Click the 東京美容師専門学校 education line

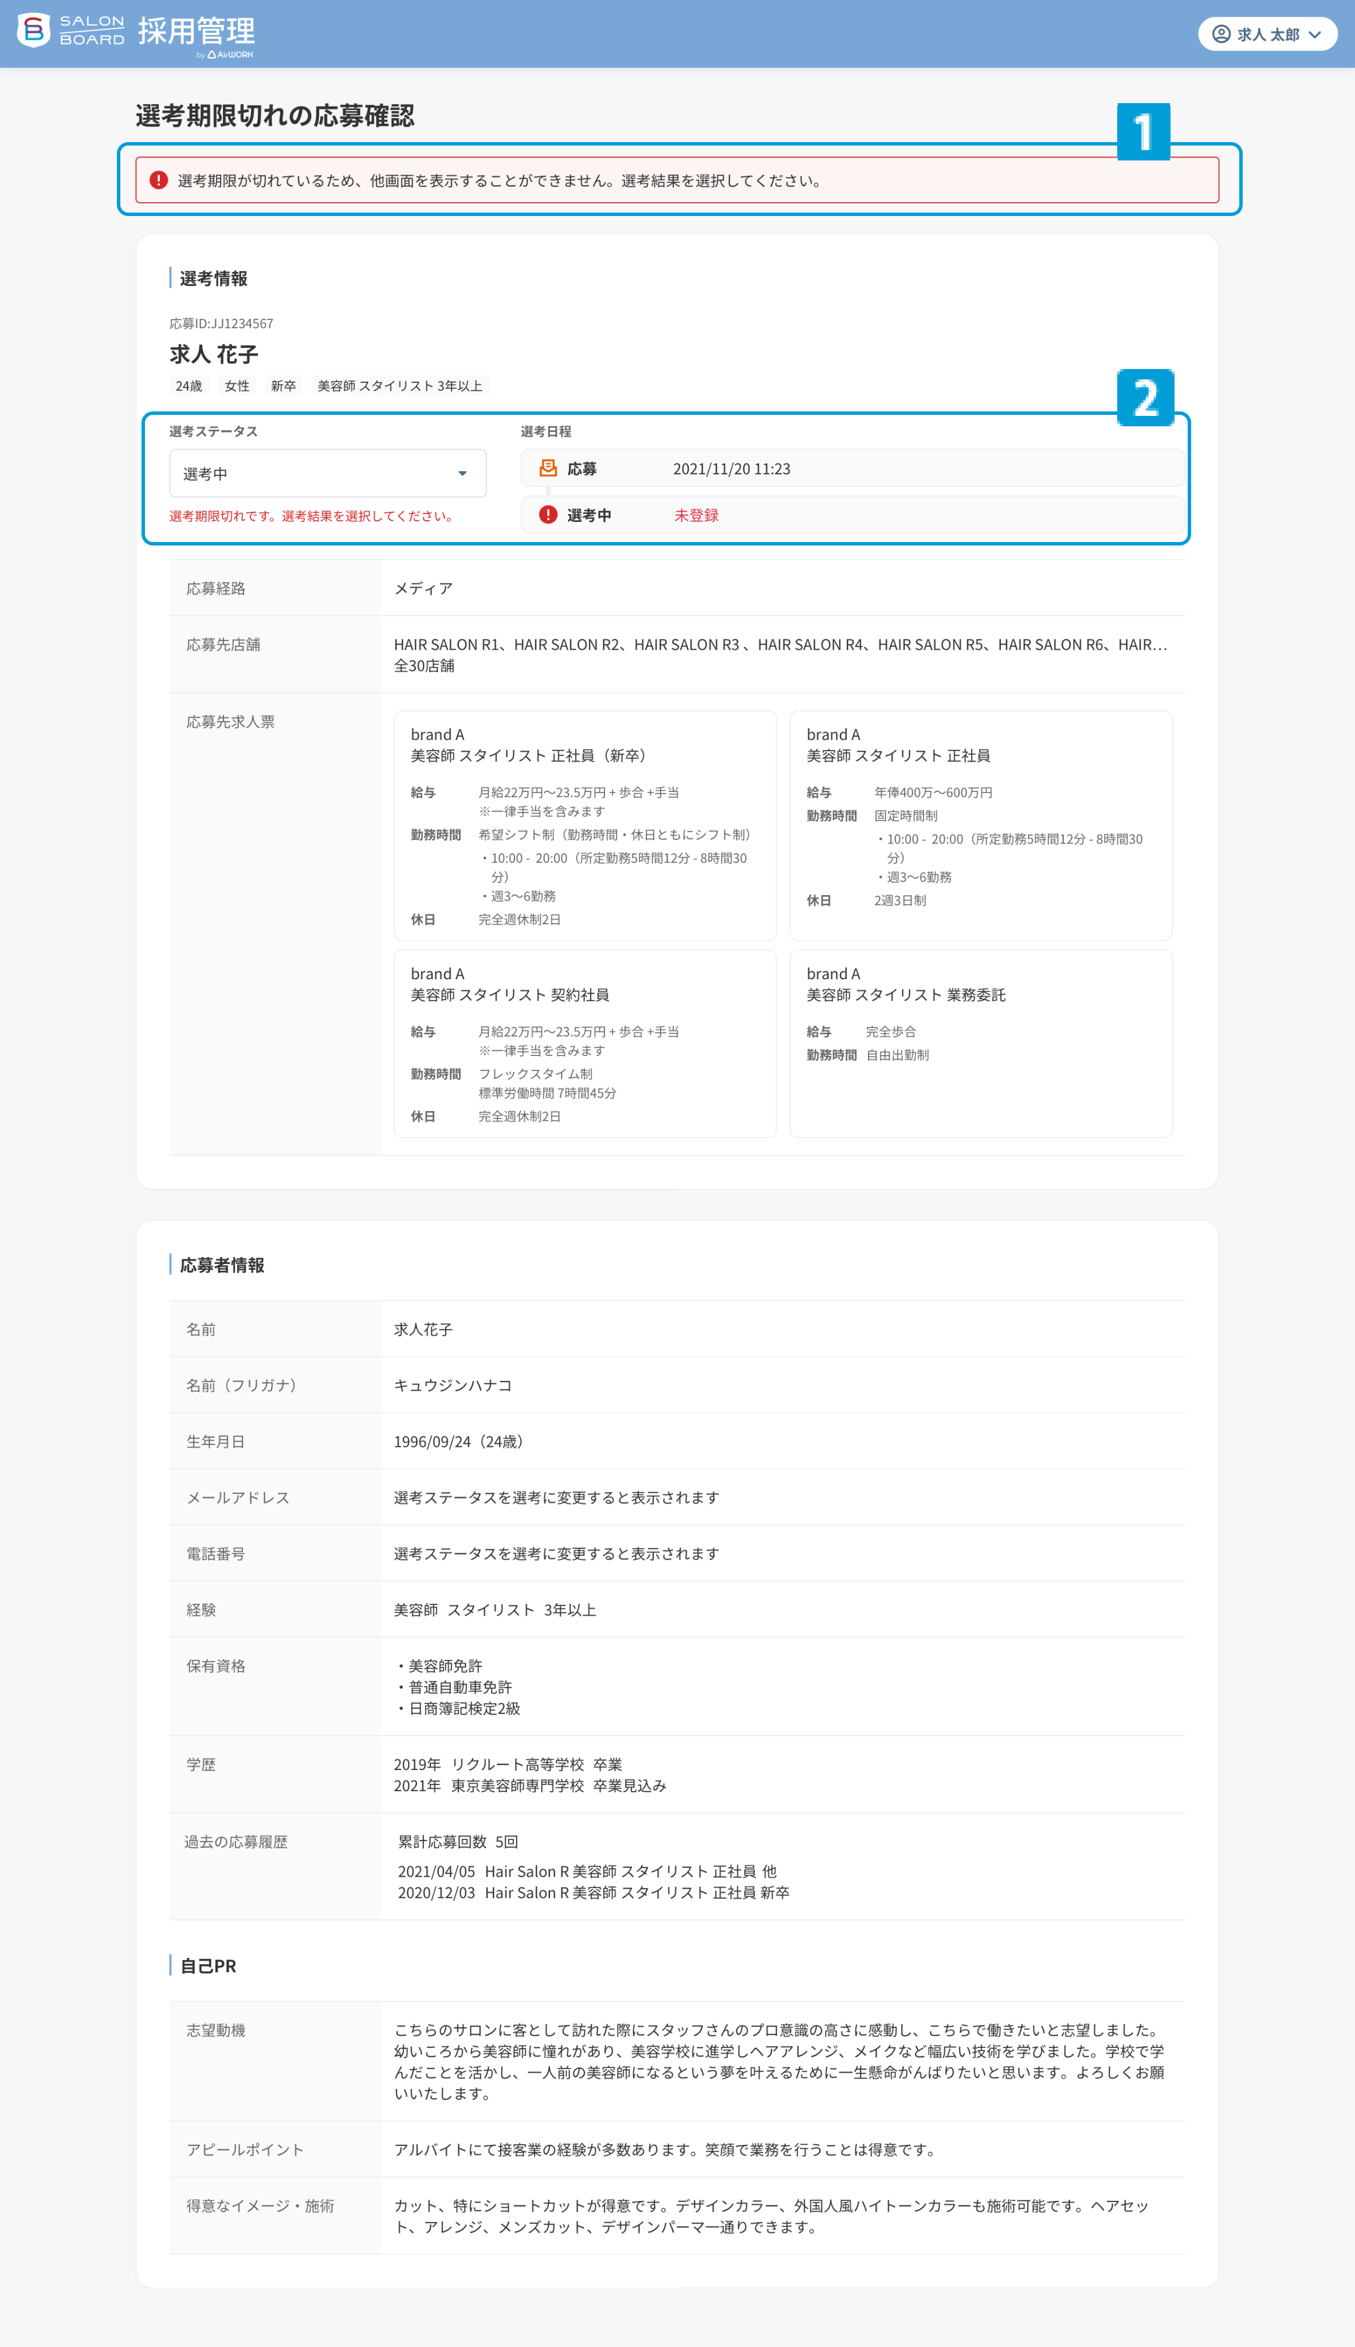pos(531,1786)
